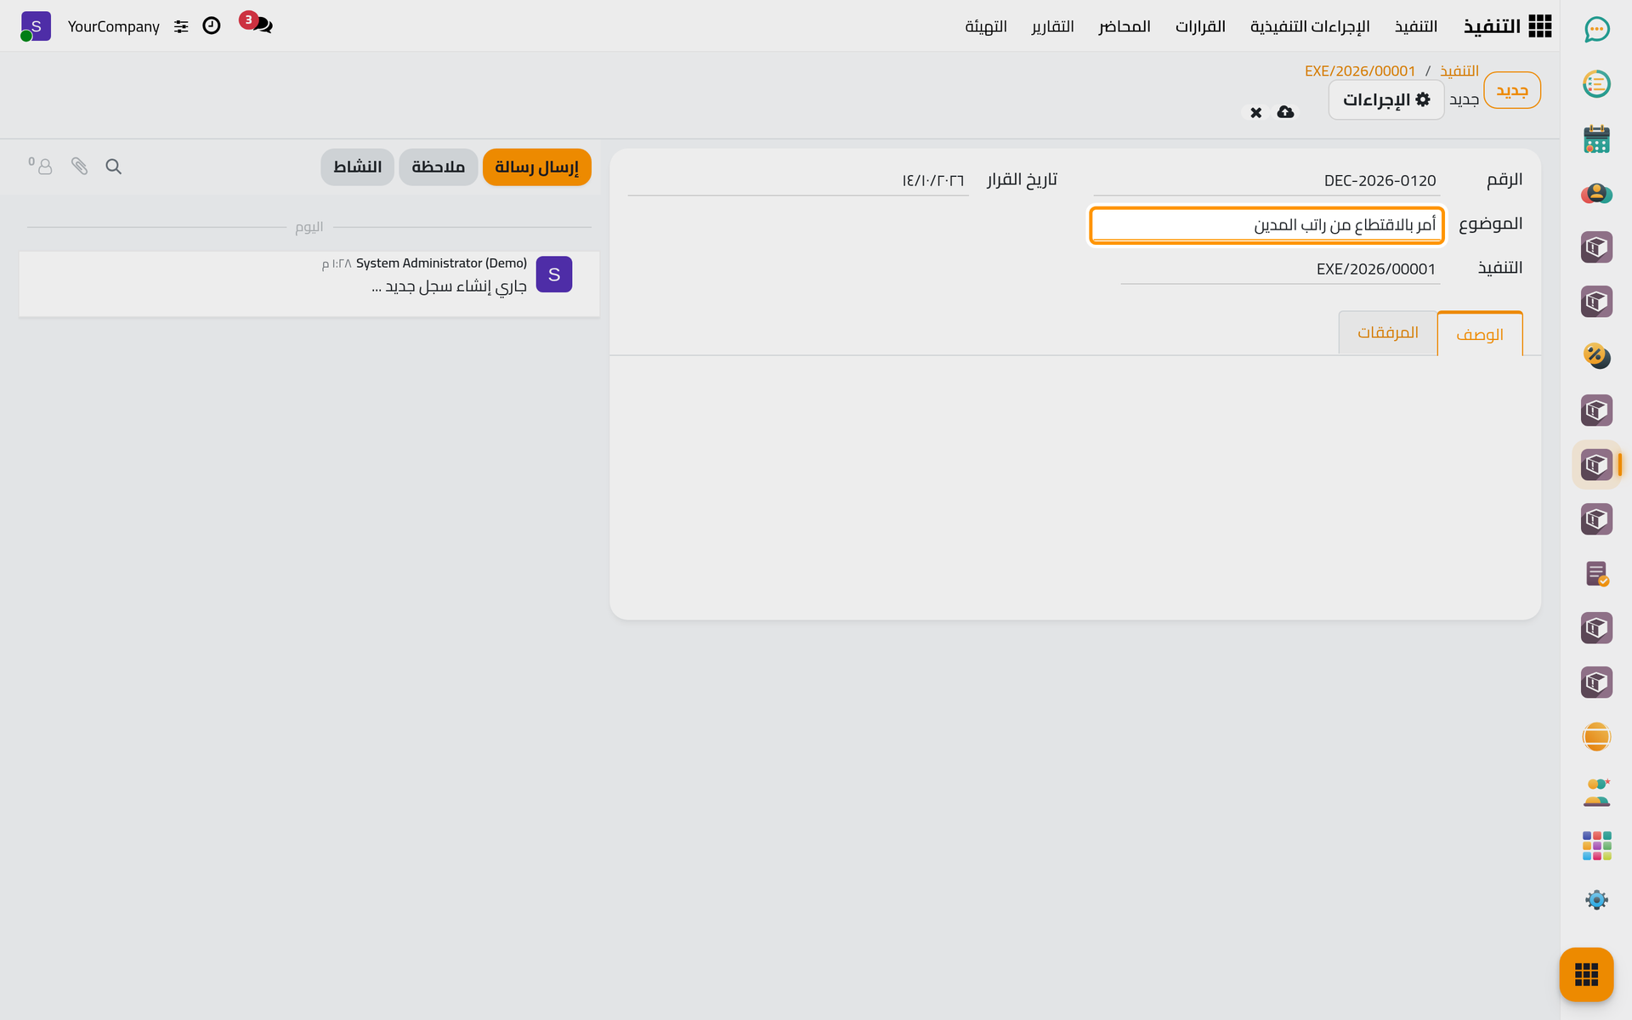
Task: Open the orange globe app icon
Action: pyautogui.click(x=1596, y=736)
